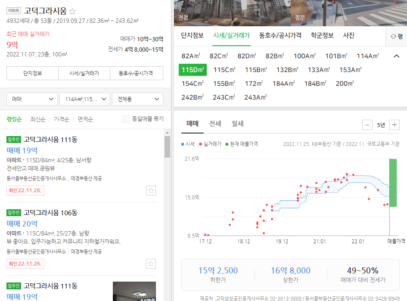
Task: Select area type 184A㎡
Action: click(x=284, y=84)
